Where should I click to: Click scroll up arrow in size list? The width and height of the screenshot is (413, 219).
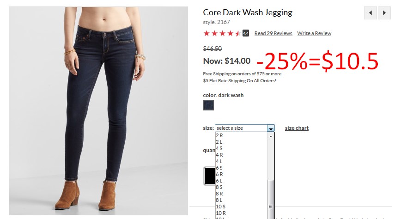pyautogui.click(x=271, y=136)
